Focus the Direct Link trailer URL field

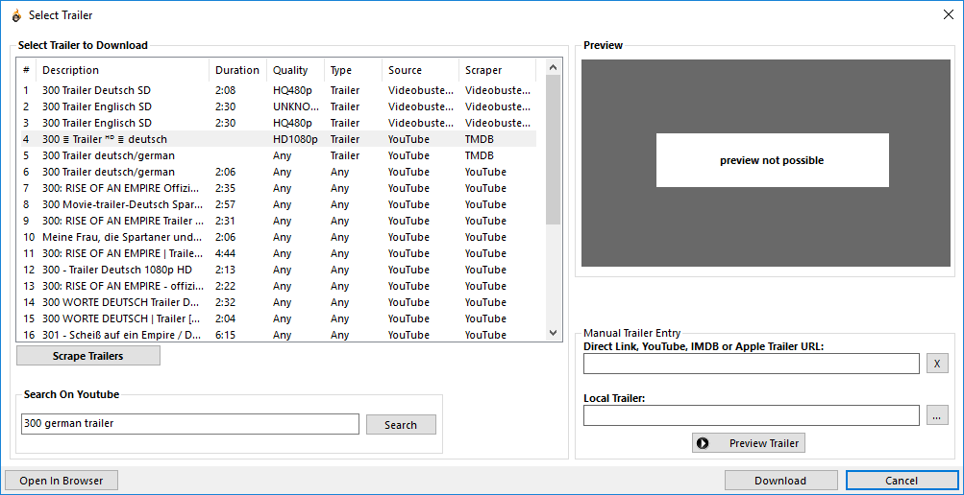[752, 364]
